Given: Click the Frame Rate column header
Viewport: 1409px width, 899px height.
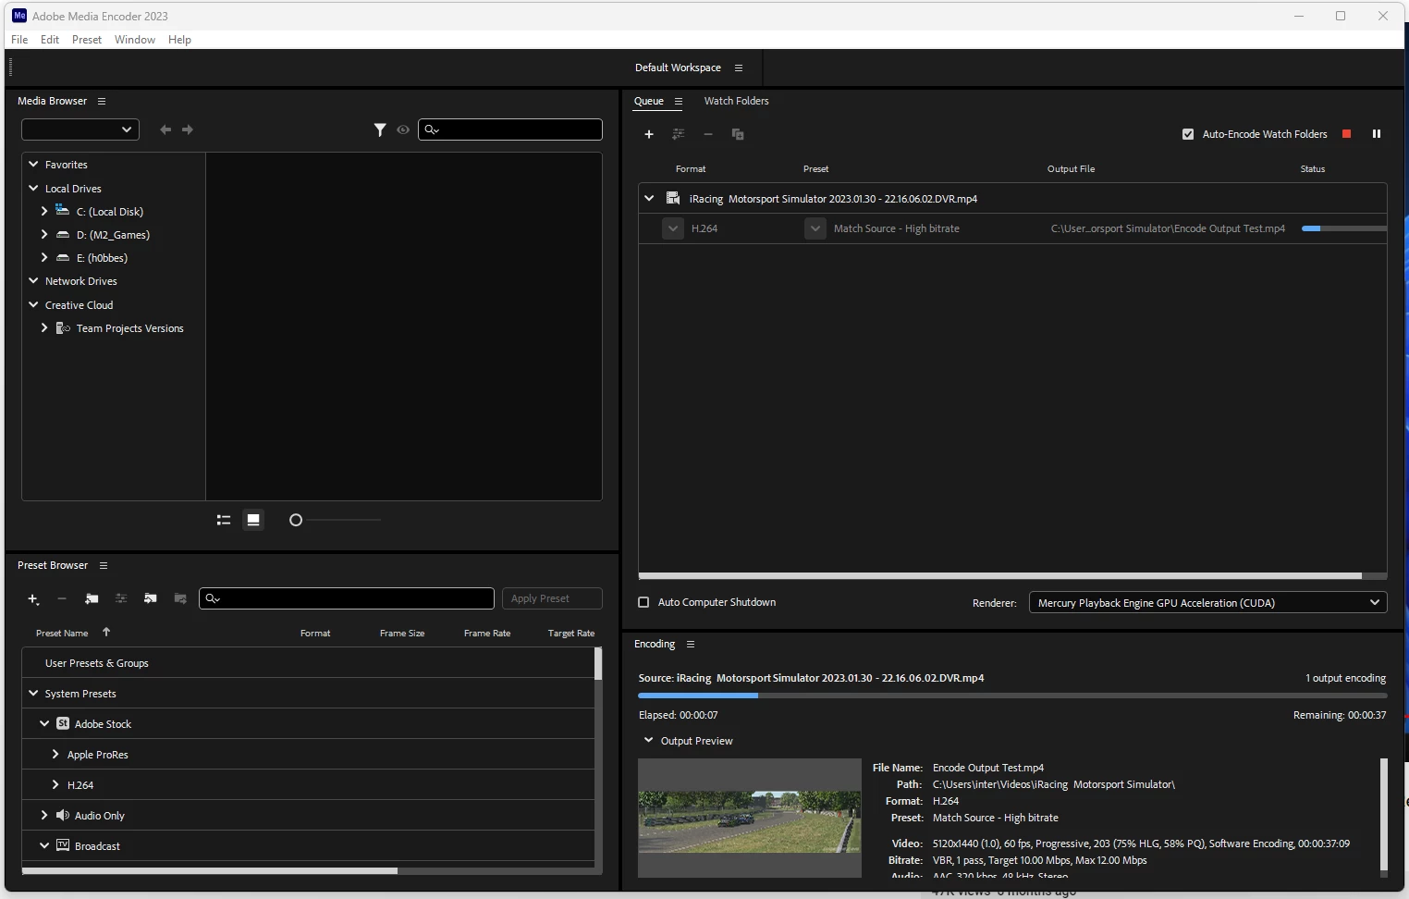Looking at the screenshot, I should click(x=487, y=634).
